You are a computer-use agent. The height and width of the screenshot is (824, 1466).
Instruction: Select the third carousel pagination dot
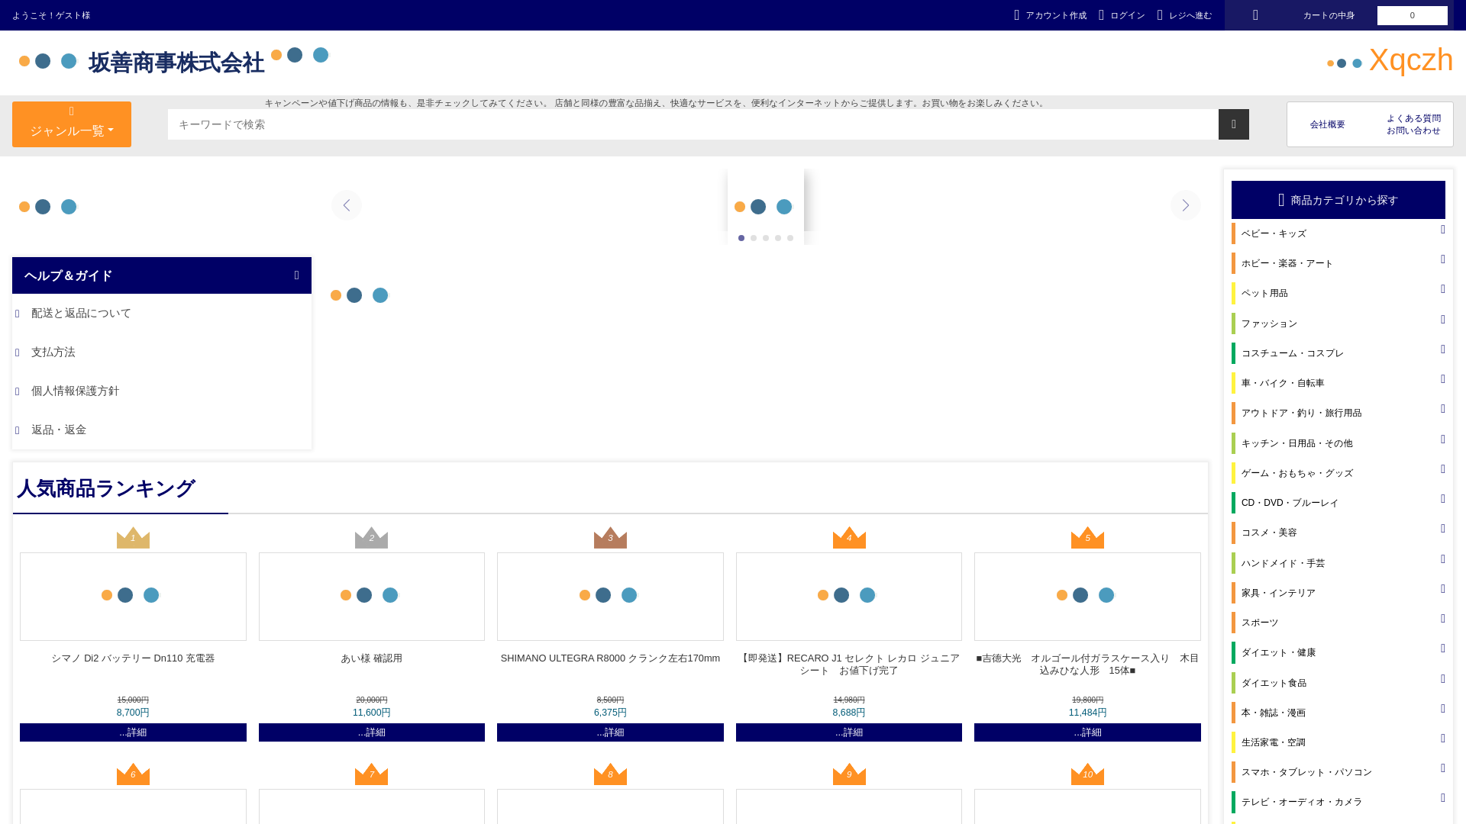(x=766, y=238)
